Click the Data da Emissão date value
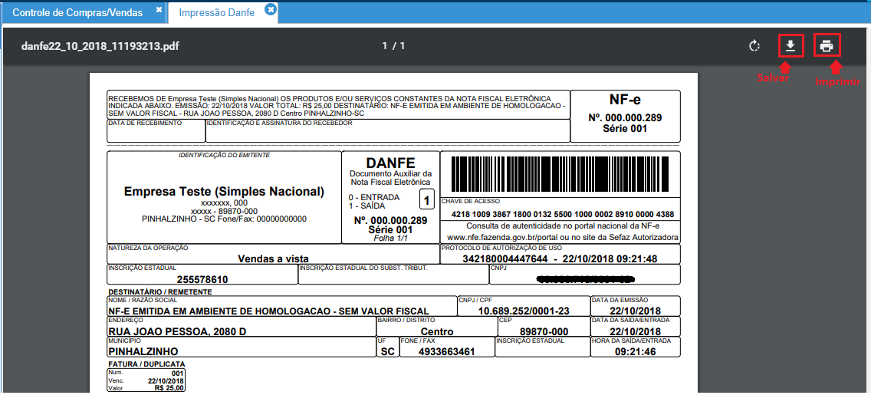This screenshot has height=395, width=871. point(635,311)
